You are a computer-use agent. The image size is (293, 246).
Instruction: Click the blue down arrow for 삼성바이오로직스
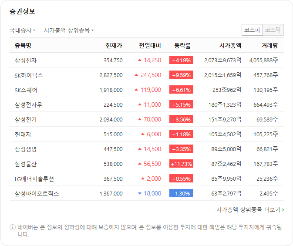click(140, 193)
